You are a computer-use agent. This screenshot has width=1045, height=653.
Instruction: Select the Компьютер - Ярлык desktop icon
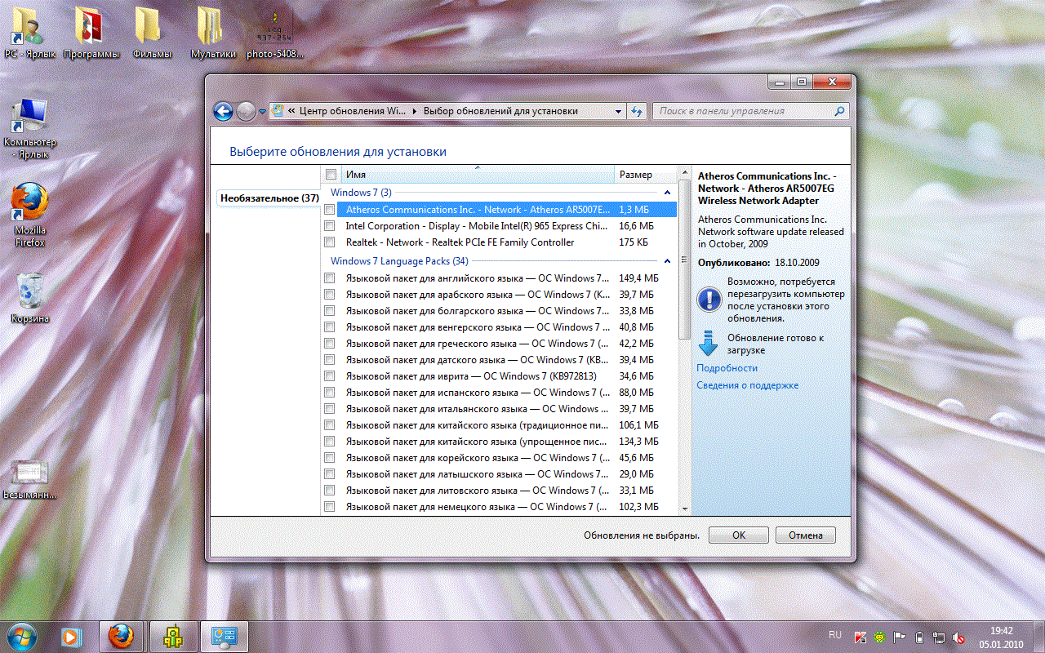(x=29, y=127)
